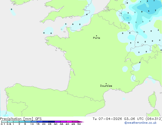Image resolution: width=162 pixels, height=125 pixels.
Task: Pick the 10–15 mm legend swatch
Action: coord(34,122)
